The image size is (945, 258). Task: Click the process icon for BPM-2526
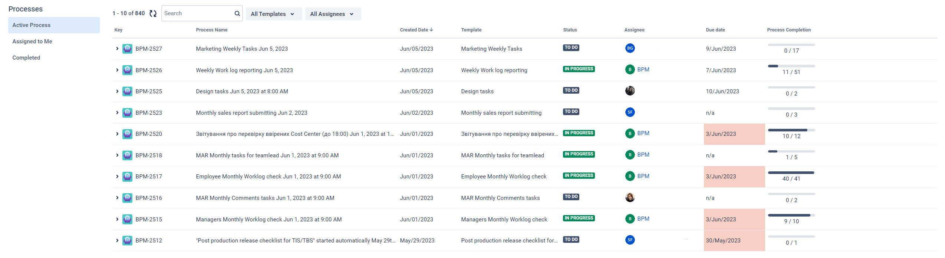click(128, 70)
